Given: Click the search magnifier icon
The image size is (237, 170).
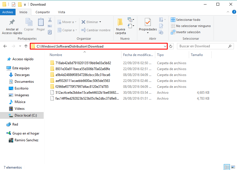Looking at the screenshot, I should [x=230, y=46].
